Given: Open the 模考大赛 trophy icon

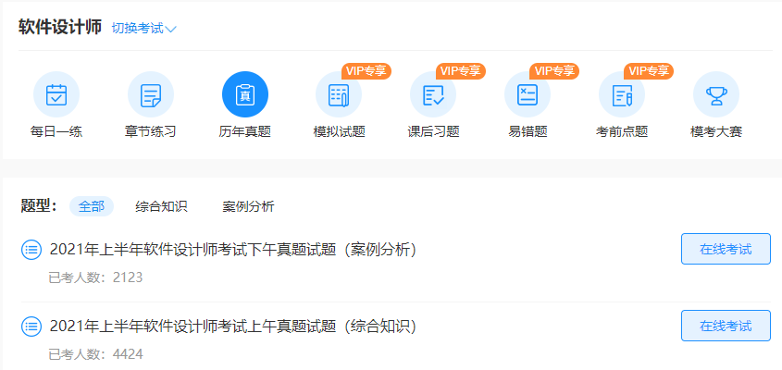Looking at the screenshot, I should [x=716, y=94].
